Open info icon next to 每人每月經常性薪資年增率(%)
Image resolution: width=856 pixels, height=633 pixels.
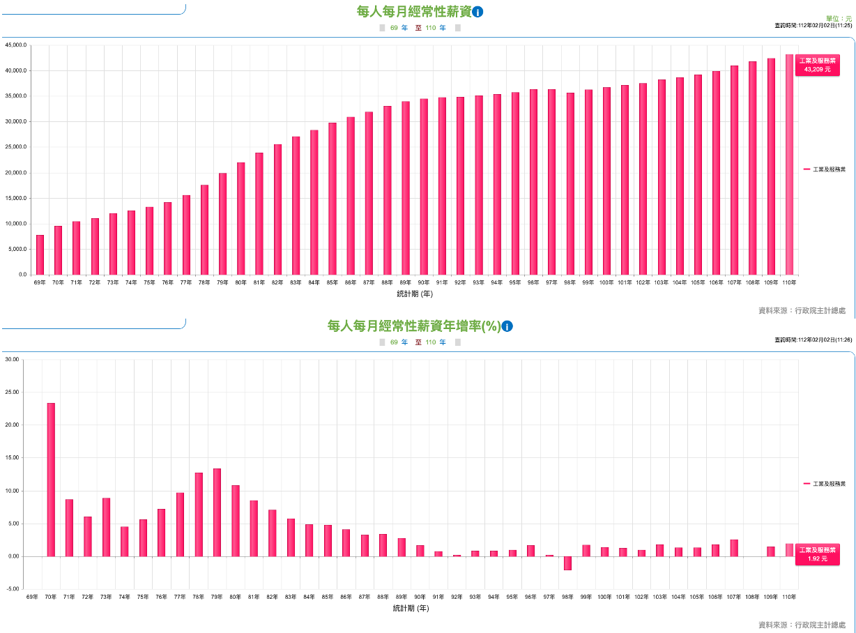(507, 326)
